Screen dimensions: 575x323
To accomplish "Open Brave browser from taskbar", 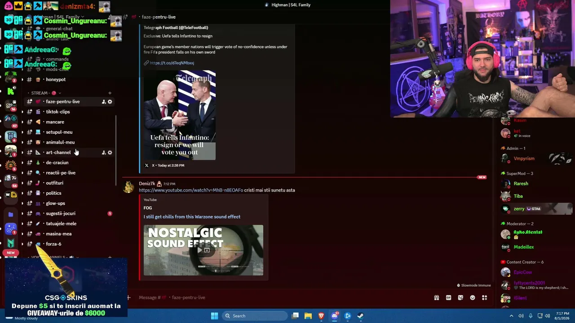I will pos(321,316).
